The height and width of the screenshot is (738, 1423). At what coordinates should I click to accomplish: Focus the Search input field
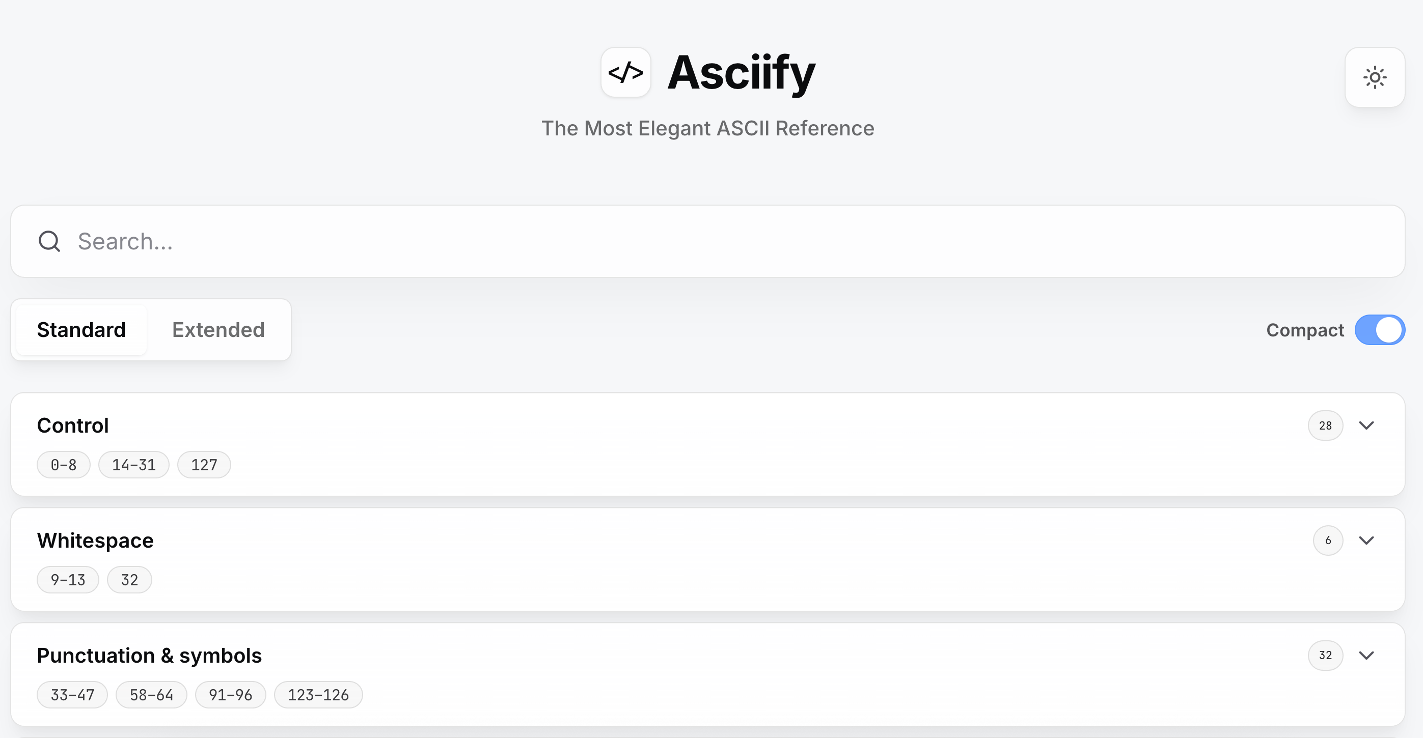click(718, 241)
